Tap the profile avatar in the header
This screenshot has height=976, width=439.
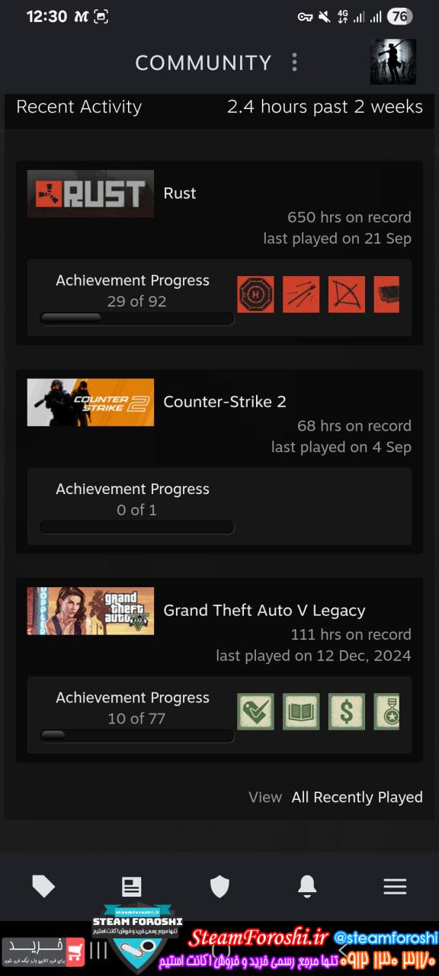click(393, 62)
